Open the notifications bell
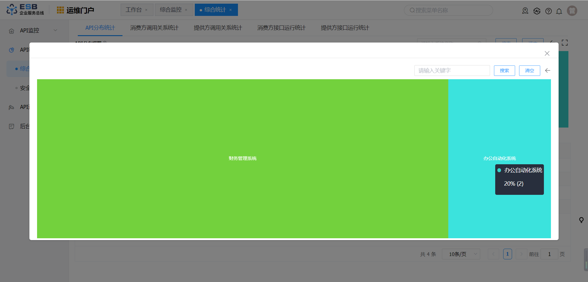Viewport: 588px width, 282px height. point(559,11)
